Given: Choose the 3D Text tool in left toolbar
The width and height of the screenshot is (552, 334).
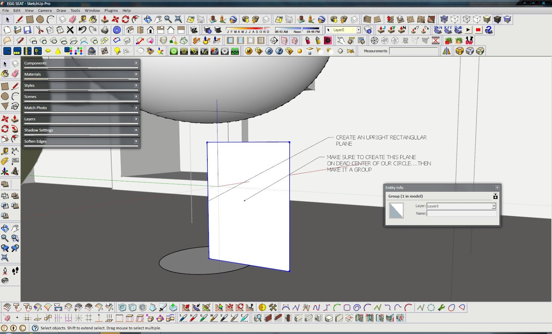Looking at the screenshot, I should [15, 171].
